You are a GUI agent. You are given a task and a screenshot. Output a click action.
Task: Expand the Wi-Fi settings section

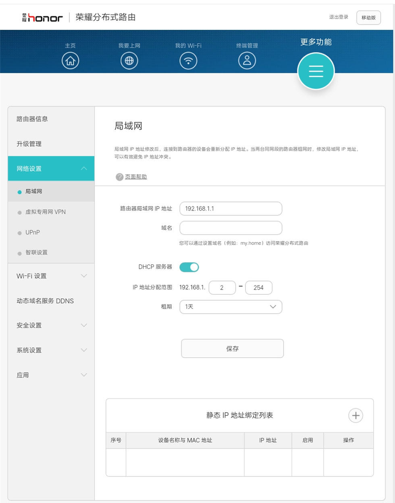point(51,276)
